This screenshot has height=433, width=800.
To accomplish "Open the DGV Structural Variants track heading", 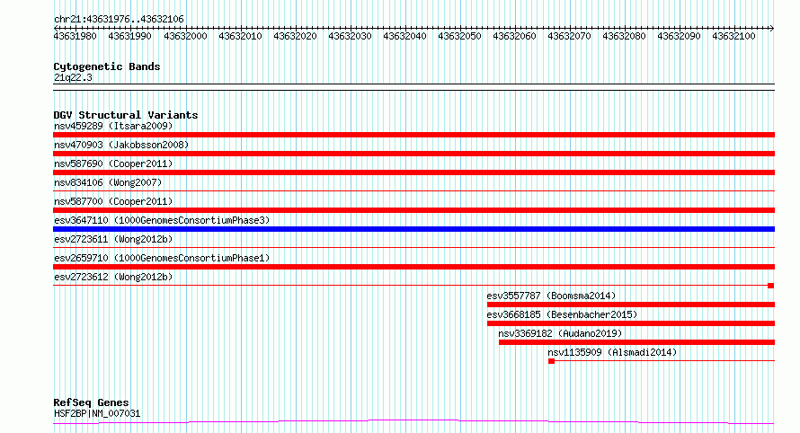I will tap(126, 115).
